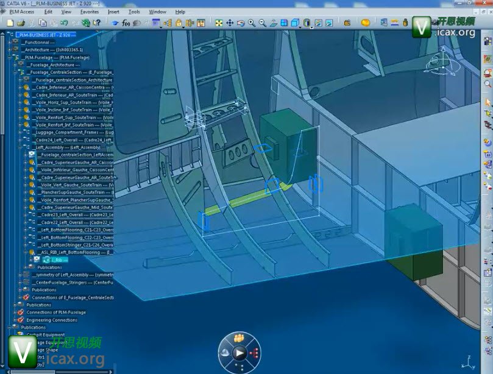The width and height of the screenshot is (493, 374).
Task: Select the highlighted Rib item in tree
Action: [x=57, y=259]
